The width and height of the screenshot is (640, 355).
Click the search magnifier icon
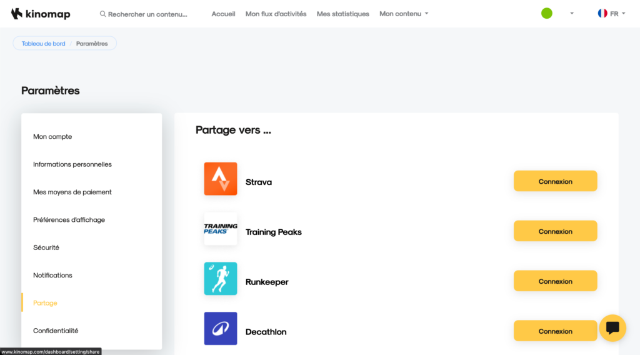(x=103, y=14)
